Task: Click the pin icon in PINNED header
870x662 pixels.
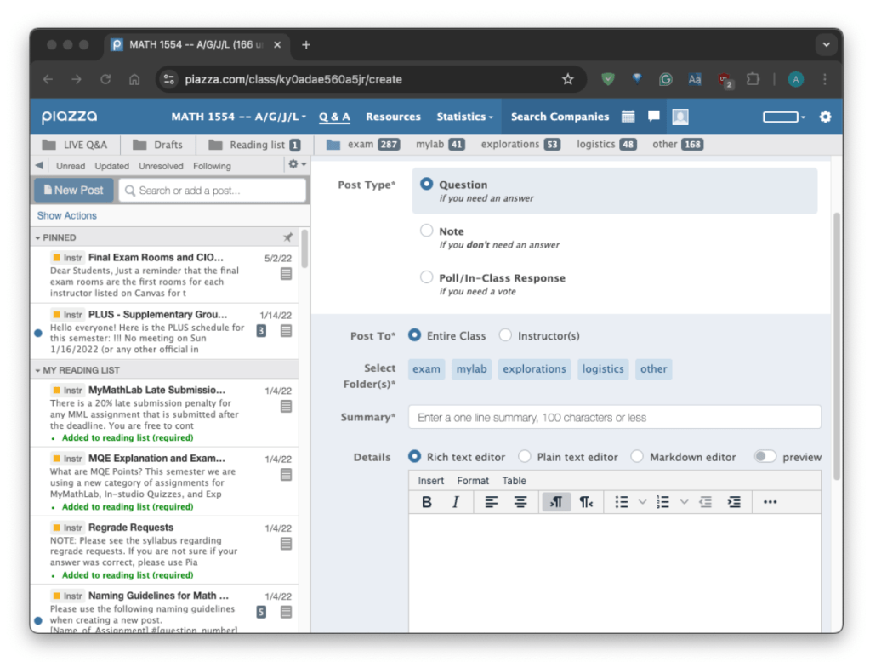Action: (287, 237)
